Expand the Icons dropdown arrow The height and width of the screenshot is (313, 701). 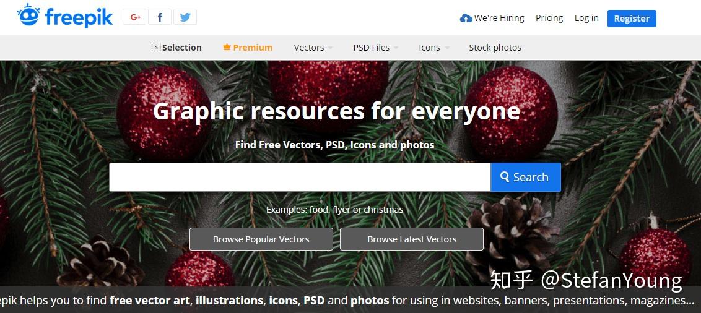pyautogui.click(x=446, y=48)
